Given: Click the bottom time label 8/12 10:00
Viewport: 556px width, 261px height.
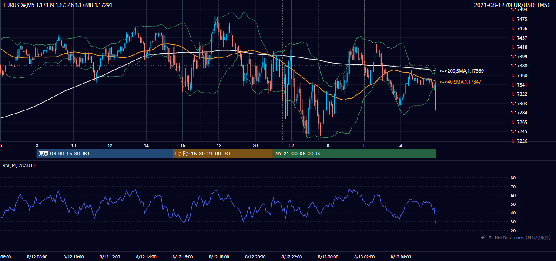Looking at the screenshot, I should pos(73,257).
